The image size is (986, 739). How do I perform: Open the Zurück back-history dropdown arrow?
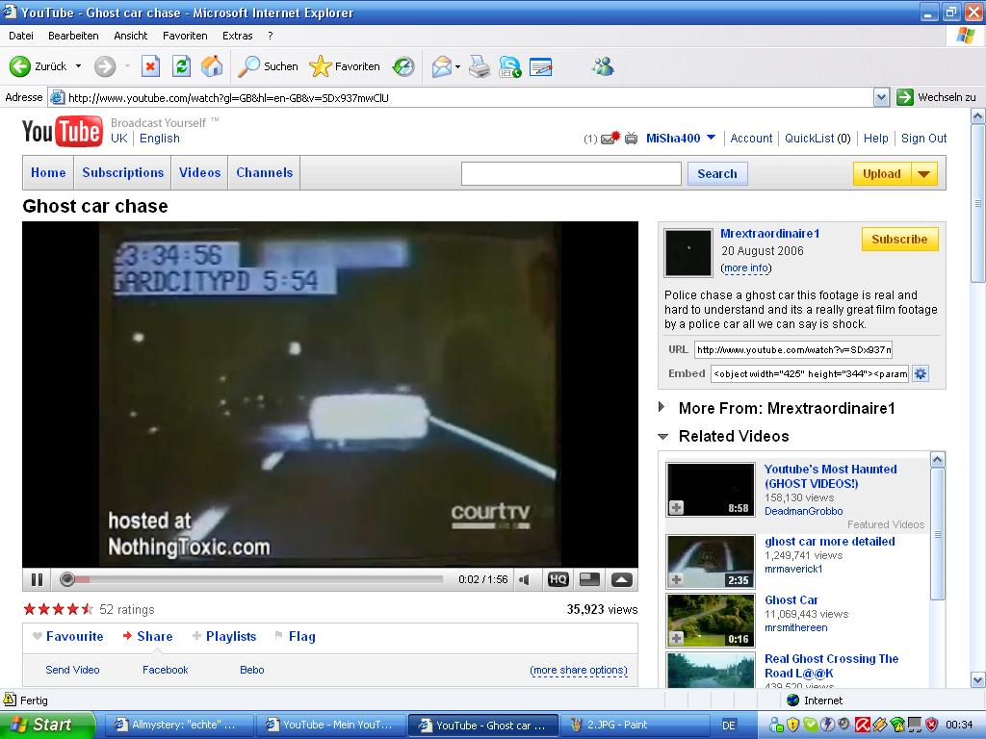click(x=78, y=66)
